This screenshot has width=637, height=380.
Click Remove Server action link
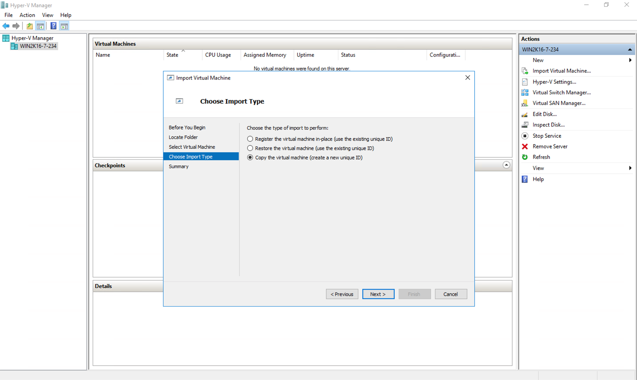550,146
